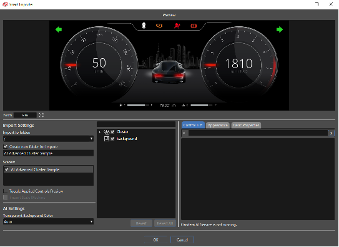Click the speedometer value 50
The height and width of the screenshot is (247, 339).
(99, 63)
